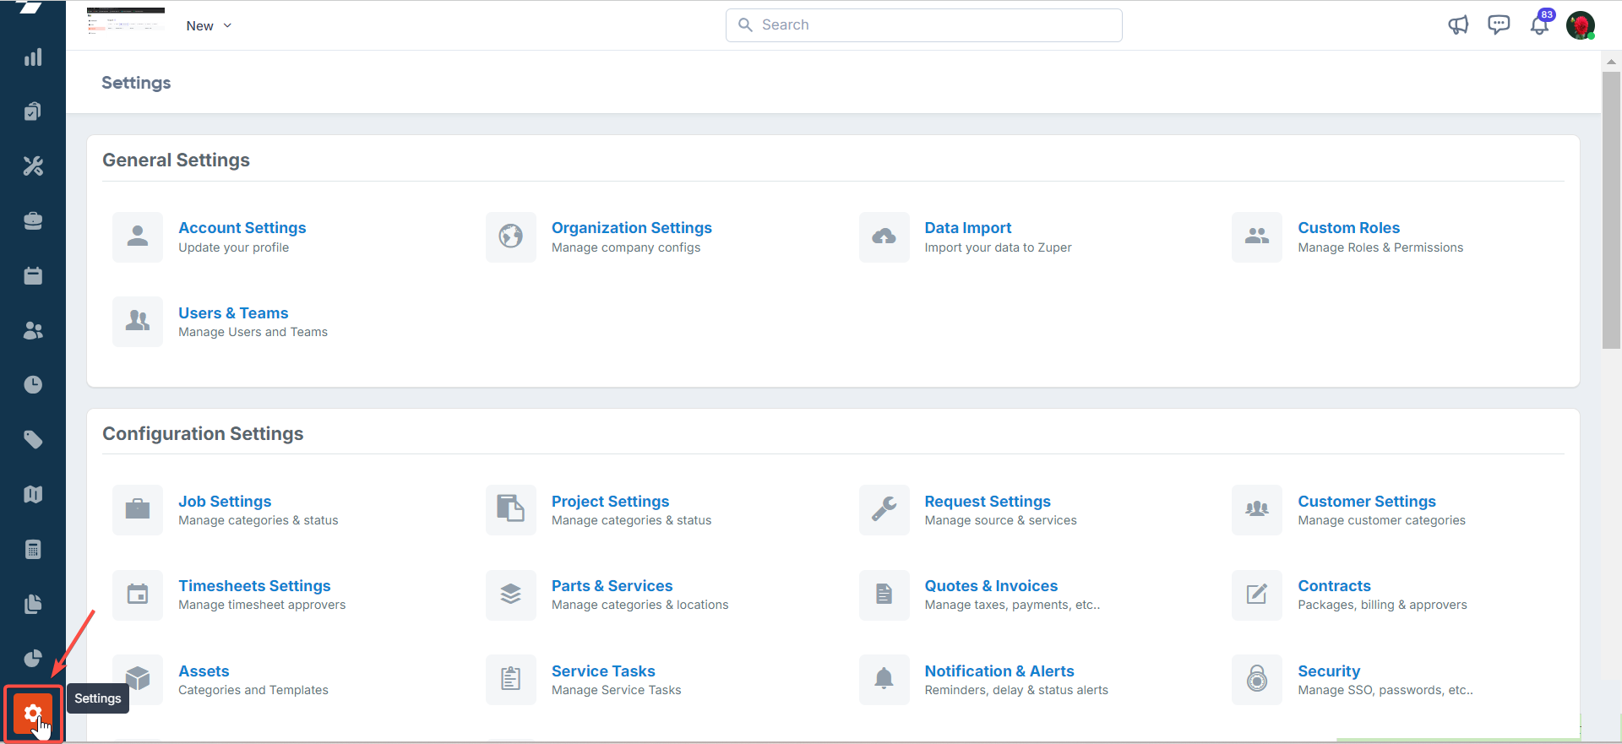Screen dimensions: 1622x744
Task: Open the map icon in sidebar
Action: tap(33, 495)
